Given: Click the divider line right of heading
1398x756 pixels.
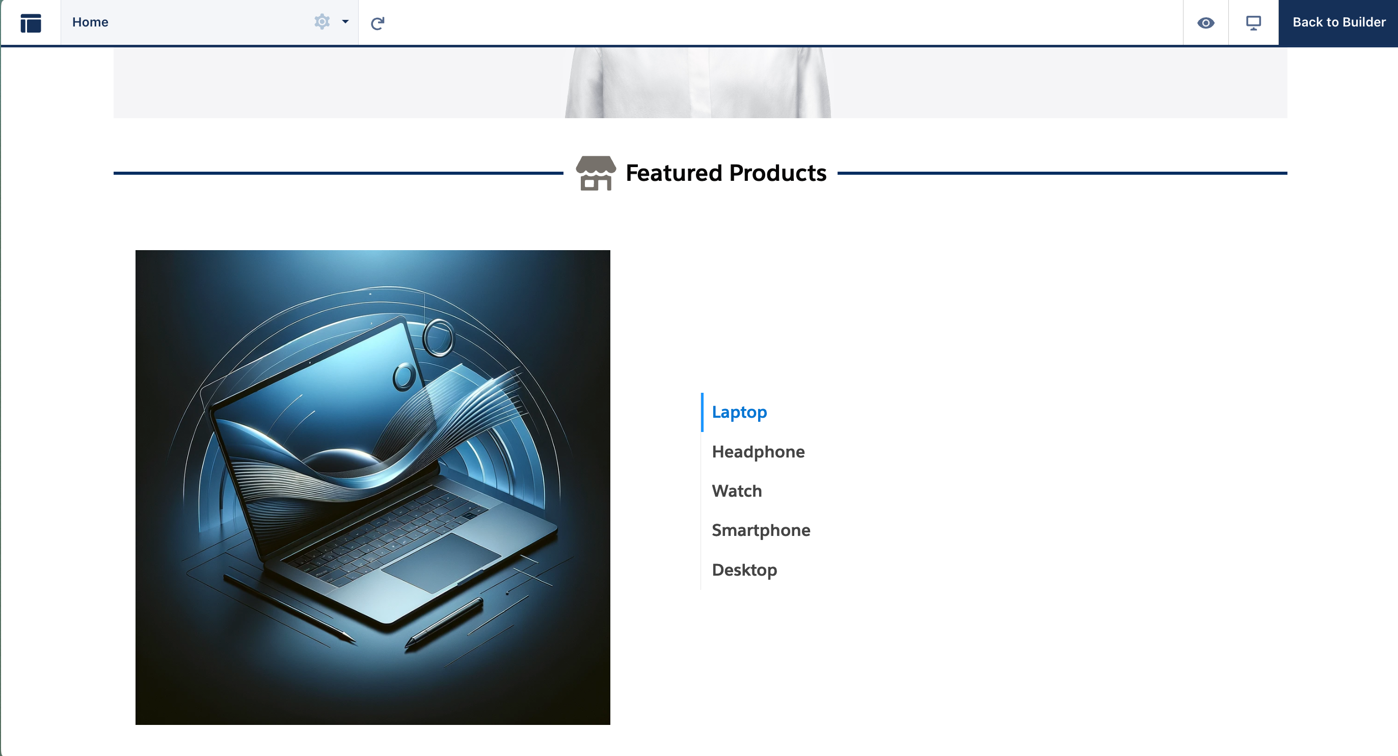Looking at the screenshot, I should click(x=1062, y=173).
